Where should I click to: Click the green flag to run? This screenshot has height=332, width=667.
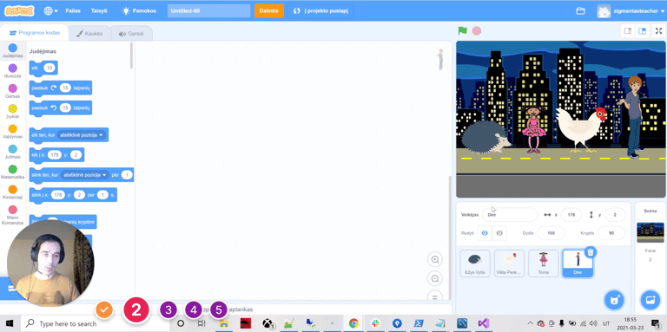(462, 30)
